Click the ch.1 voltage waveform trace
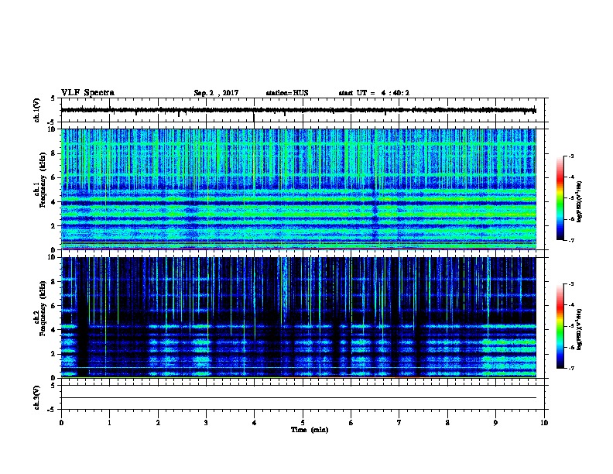 point(298,110)
